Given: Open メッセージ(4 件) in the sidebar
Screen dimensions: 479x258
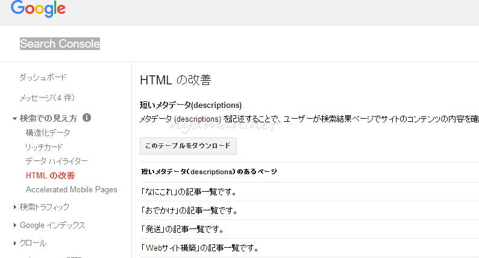Looking at the screenshot, I should point(47,98).
